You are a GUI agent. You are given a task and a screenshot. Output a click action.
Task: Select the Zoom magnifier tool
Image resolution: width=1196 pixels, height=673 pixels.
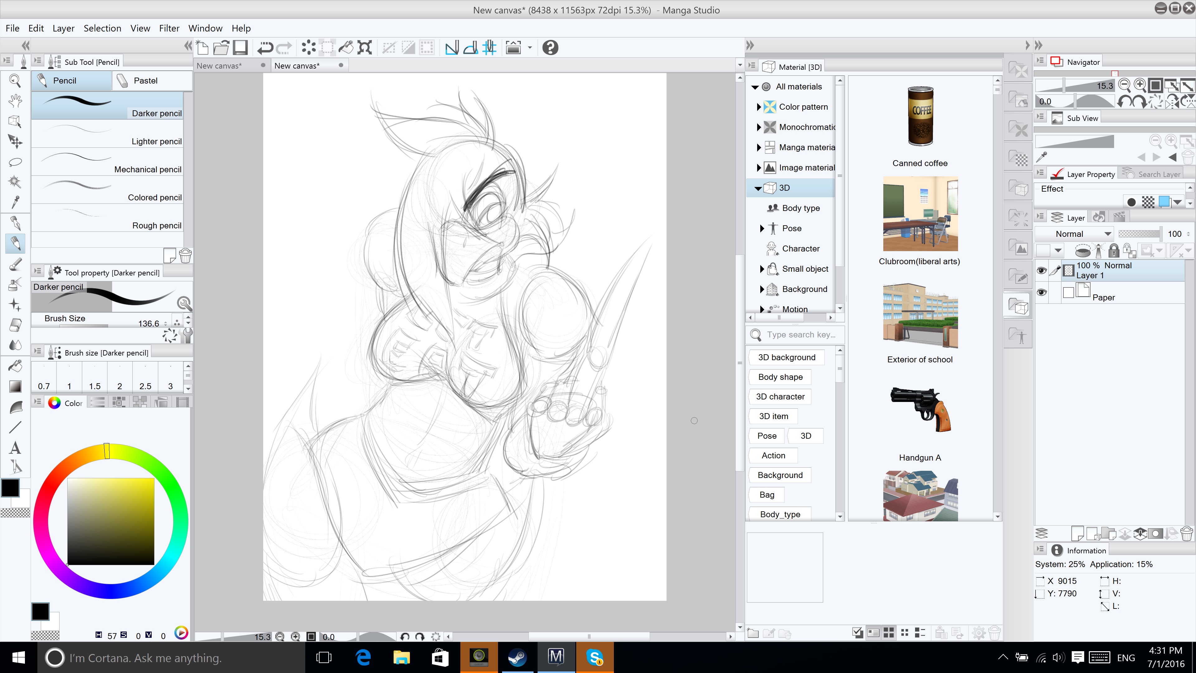(15, 81)
